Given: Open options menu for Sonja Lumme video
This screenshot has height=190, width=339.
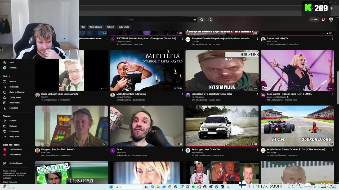Looking at the screenshot, I should [333, 94].
